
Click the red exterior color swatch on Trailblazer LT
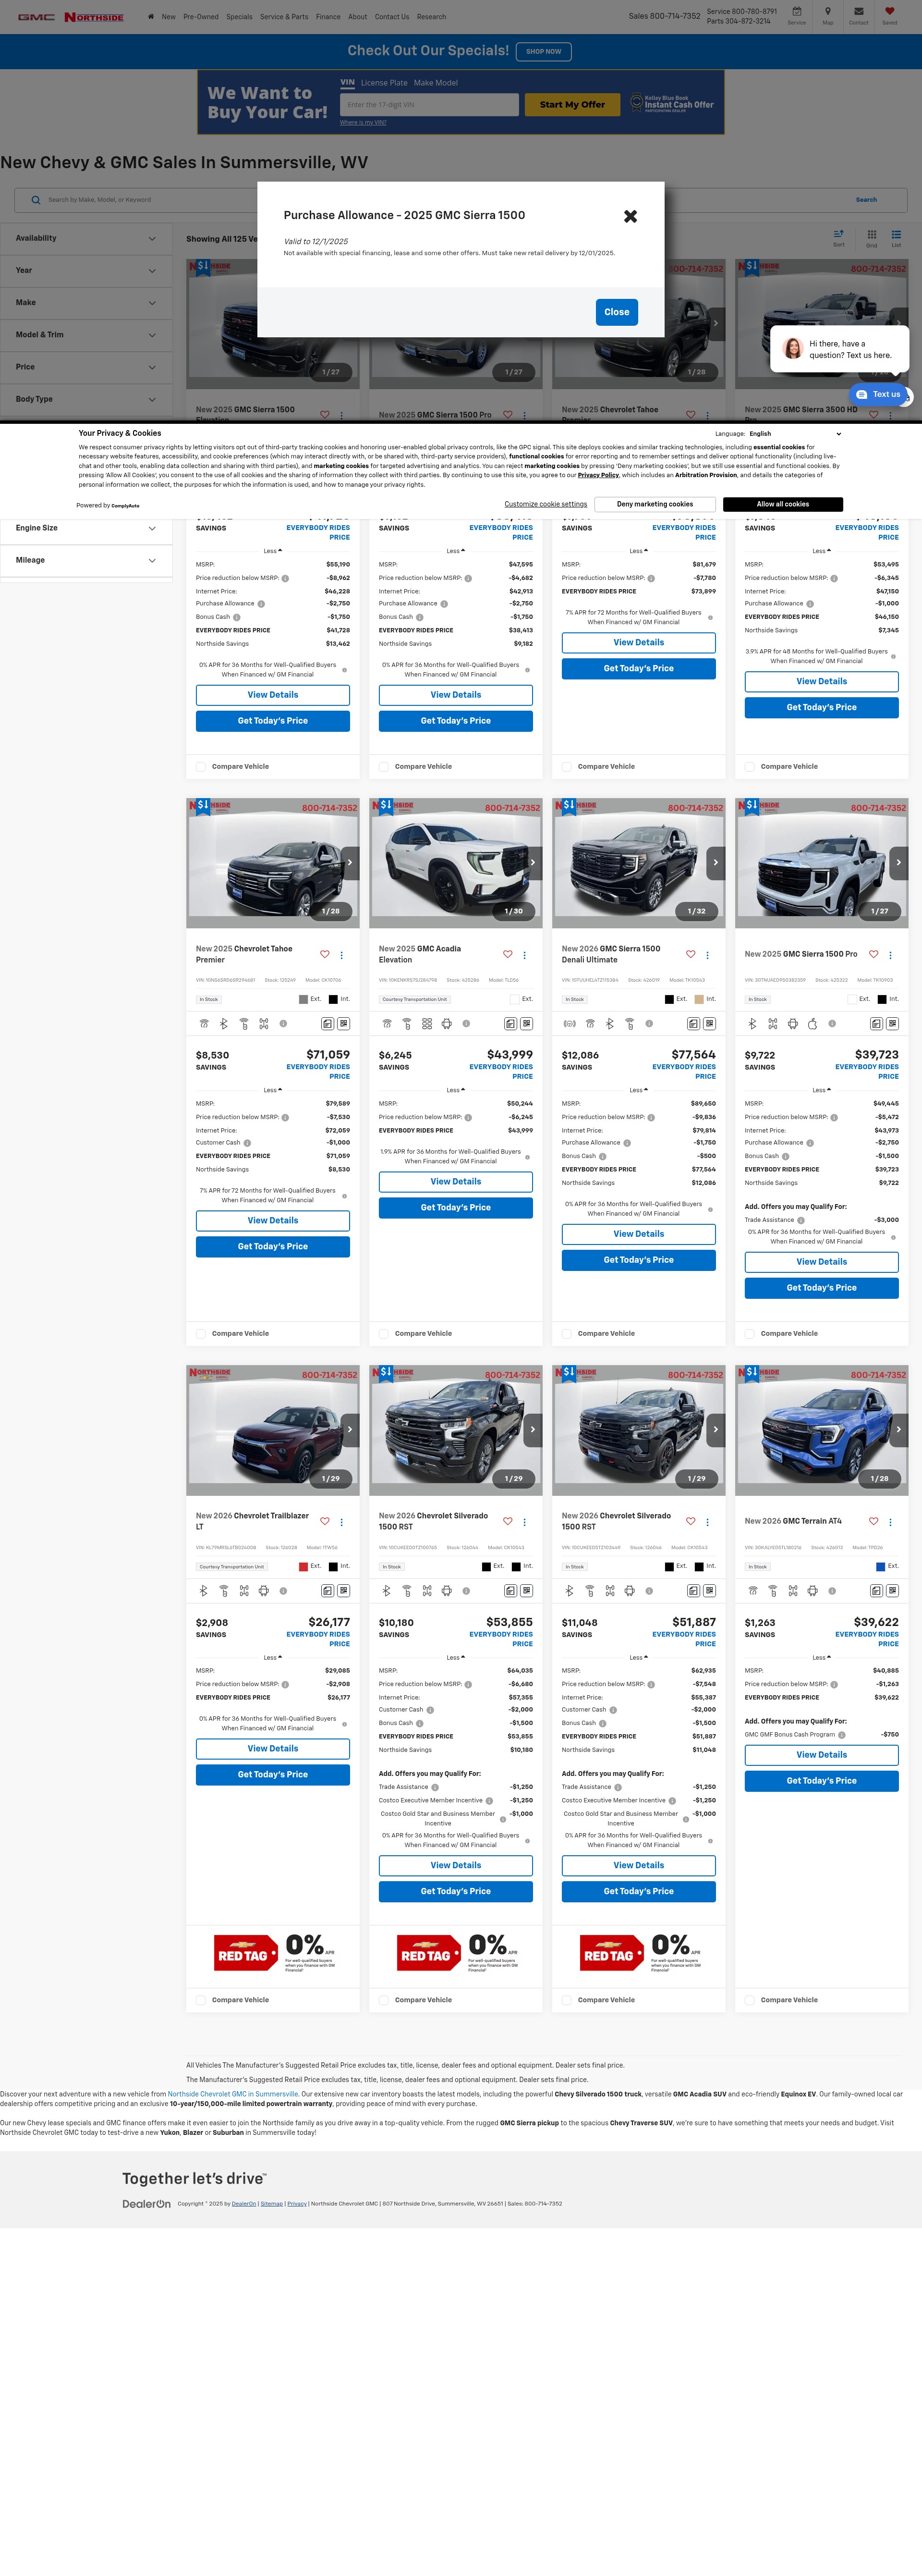[x=303, y=1567]
